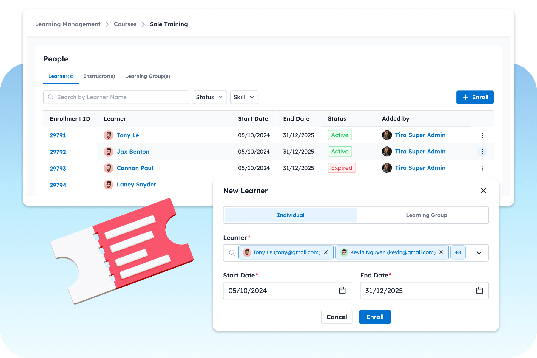Remove Tony Le from selected learners

coord(325,252)
